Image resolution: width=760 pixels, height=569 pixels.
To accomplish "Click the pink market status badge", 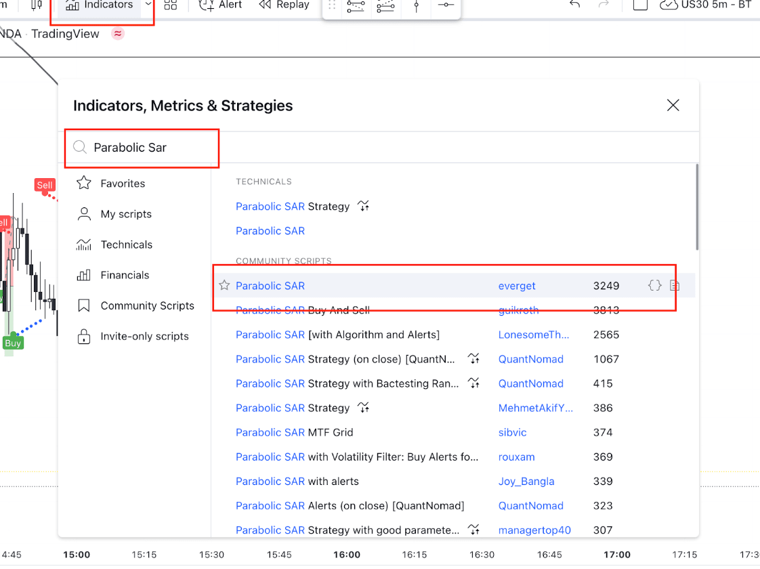I will point(118,33).
